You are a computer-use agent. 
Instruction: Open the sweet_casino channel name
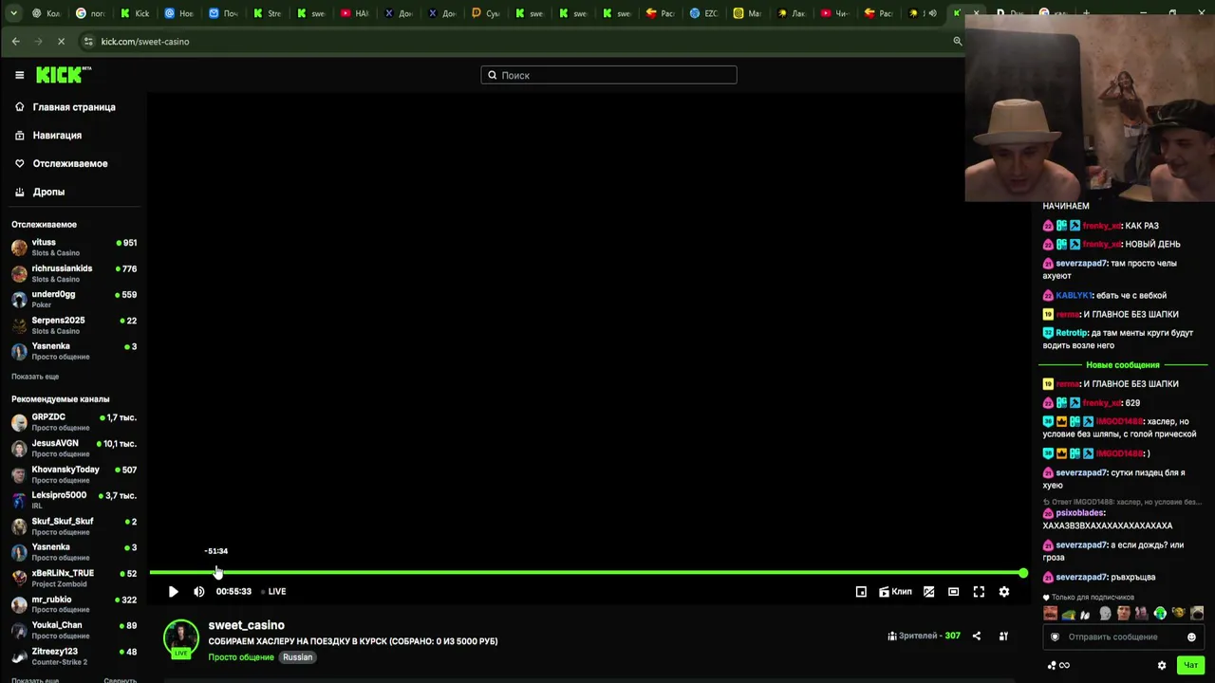(x=246, y=625)
